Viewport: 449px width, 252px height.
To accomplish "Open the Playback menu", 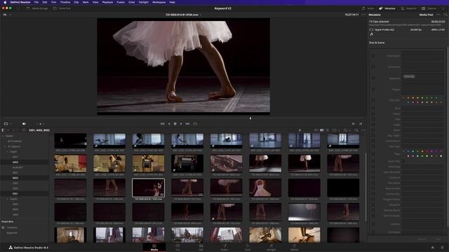I will 107,2.
